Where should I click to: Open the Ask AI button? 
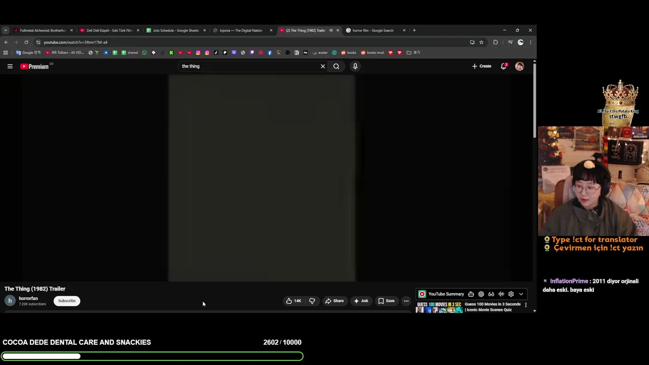[361, 301]
